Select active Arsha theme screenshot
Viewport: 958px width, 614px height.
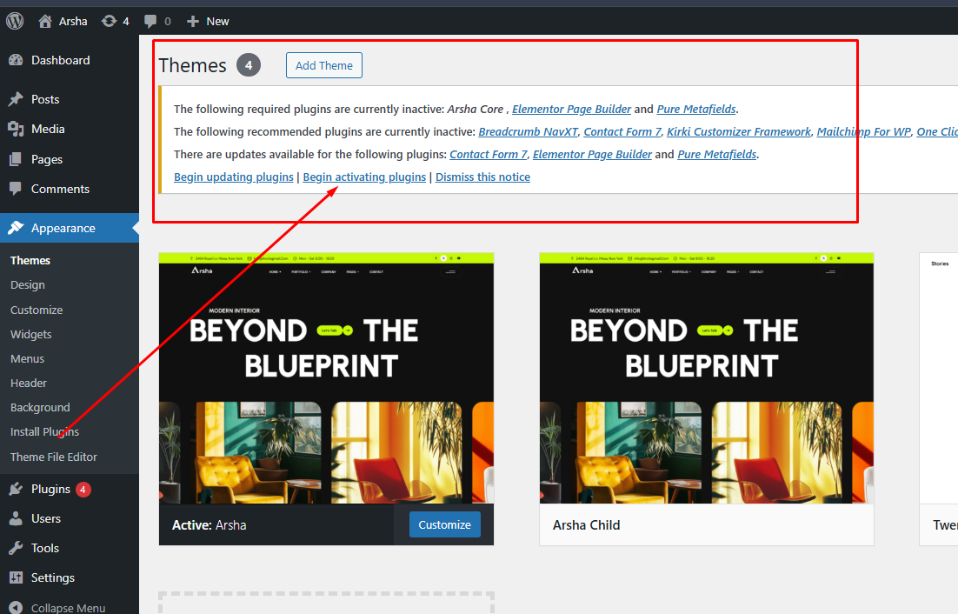pyautogui.click(x=326, y=378)
